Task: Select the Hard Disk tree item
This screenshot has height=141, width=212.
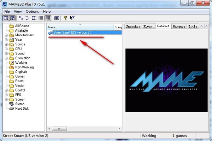Action: point(22,108)
